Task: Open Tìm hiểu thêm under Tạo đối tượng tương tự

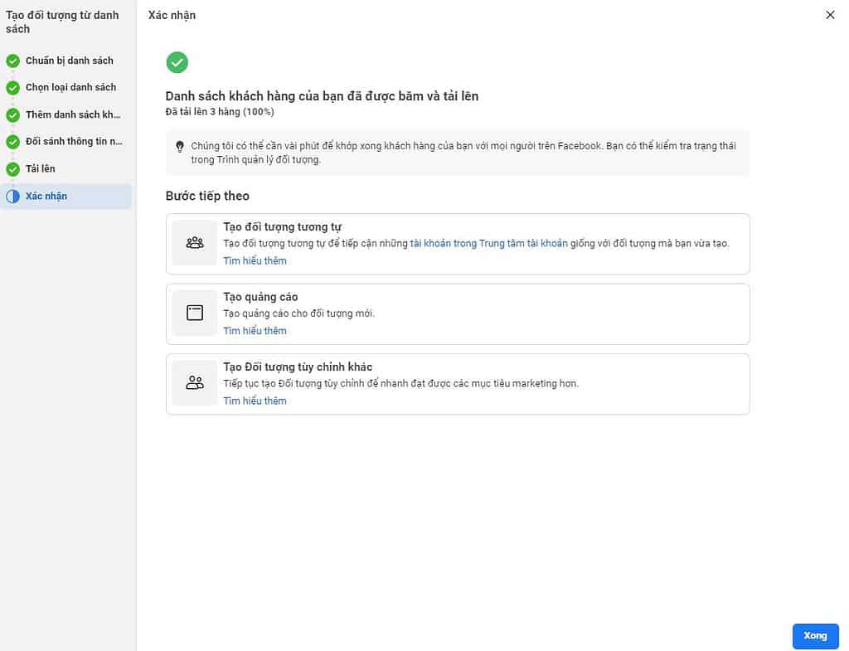Action: coord(255,261)
